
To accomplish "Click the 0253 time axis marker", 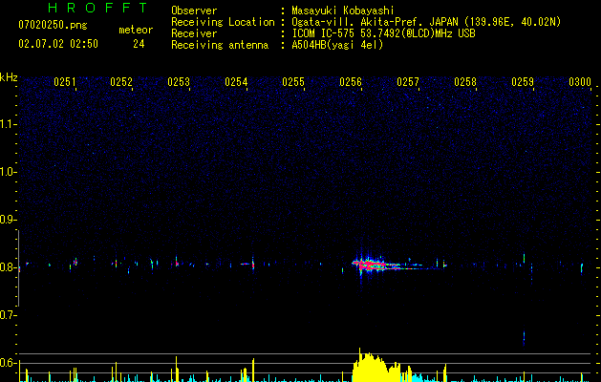I will tap(179, 82).
